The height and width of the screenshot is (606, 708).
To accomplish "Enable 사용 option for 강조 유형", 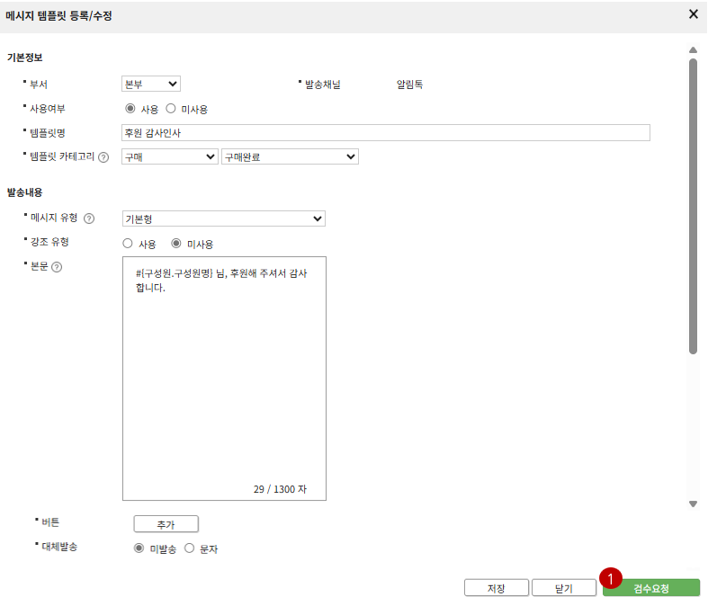I will [128, 244].
